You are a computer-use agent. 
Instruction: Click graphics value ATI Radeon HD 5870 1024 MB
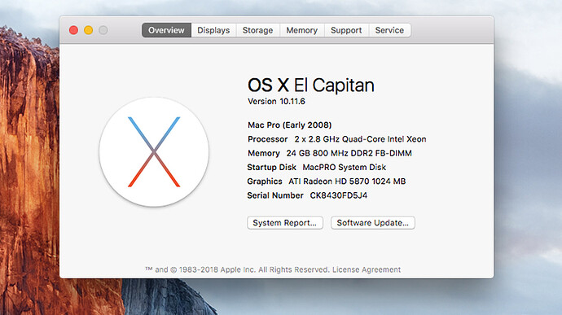click(x=347, y=182)
